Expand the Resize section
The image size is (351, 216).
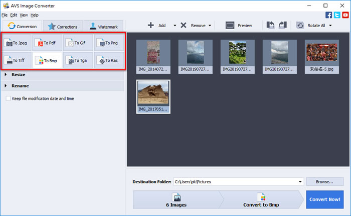coord(63,74)
